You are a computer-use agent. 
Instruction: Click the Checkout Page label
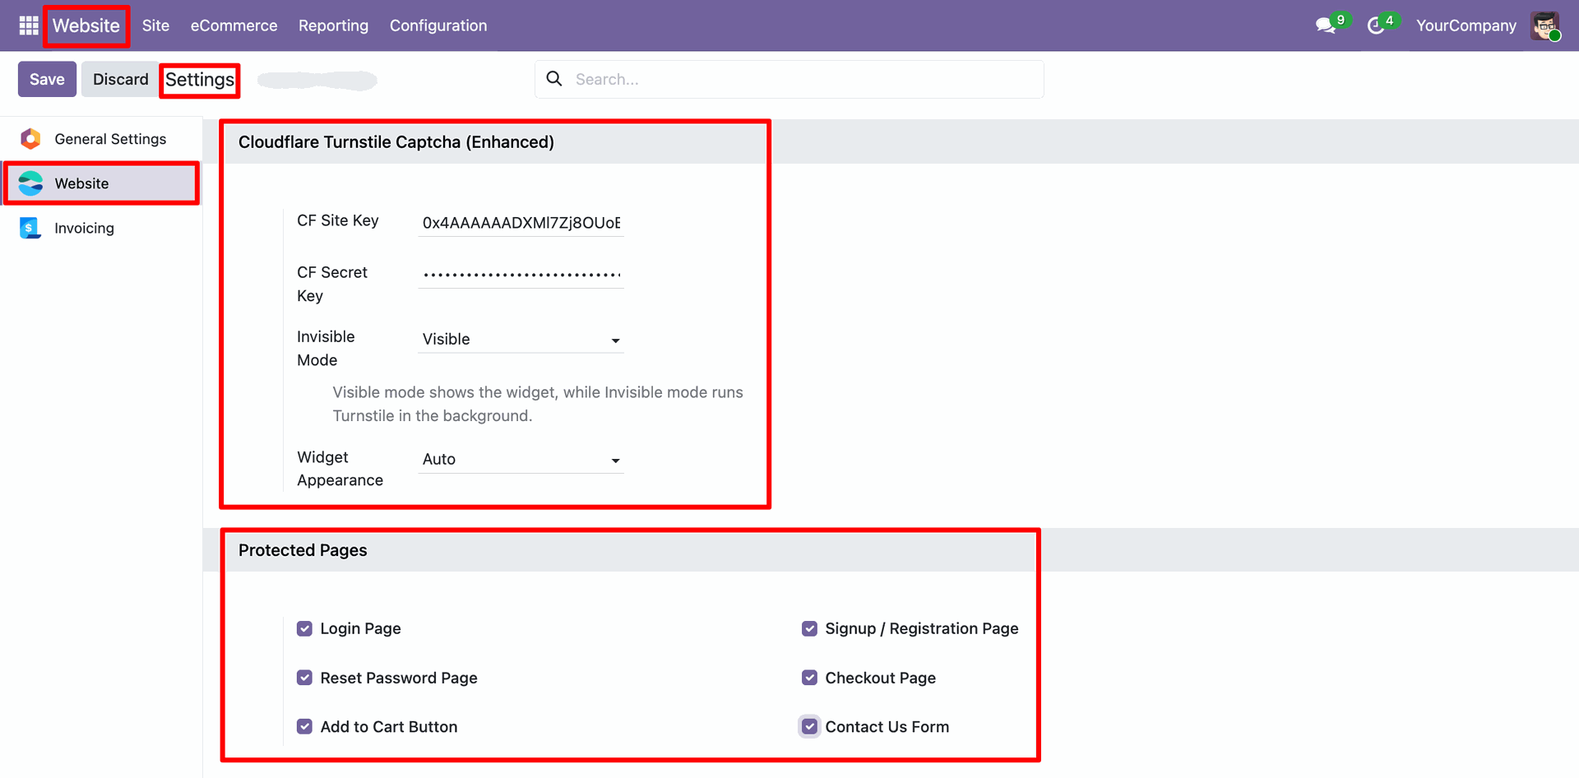click(x=880, y=678)
